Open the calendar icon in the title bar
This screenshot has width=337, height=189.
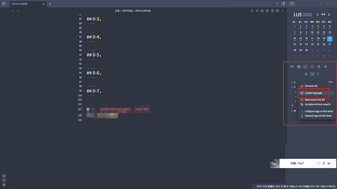point(292,4)
